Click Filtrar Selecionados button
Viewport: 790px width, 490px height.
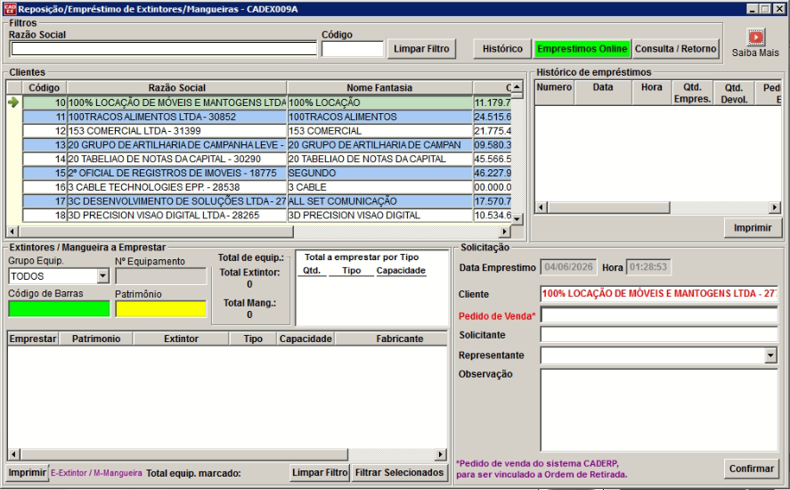pos(399,473)
